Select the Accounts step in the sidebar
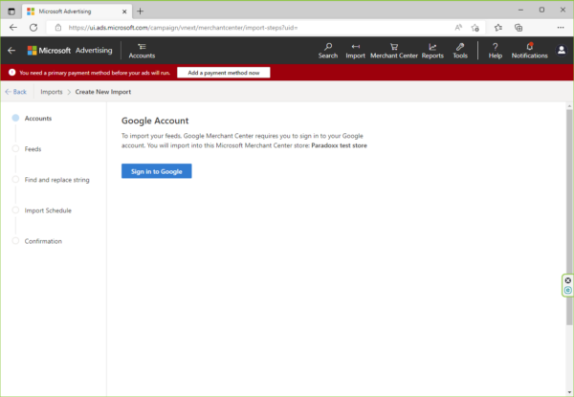 [38, 119]
